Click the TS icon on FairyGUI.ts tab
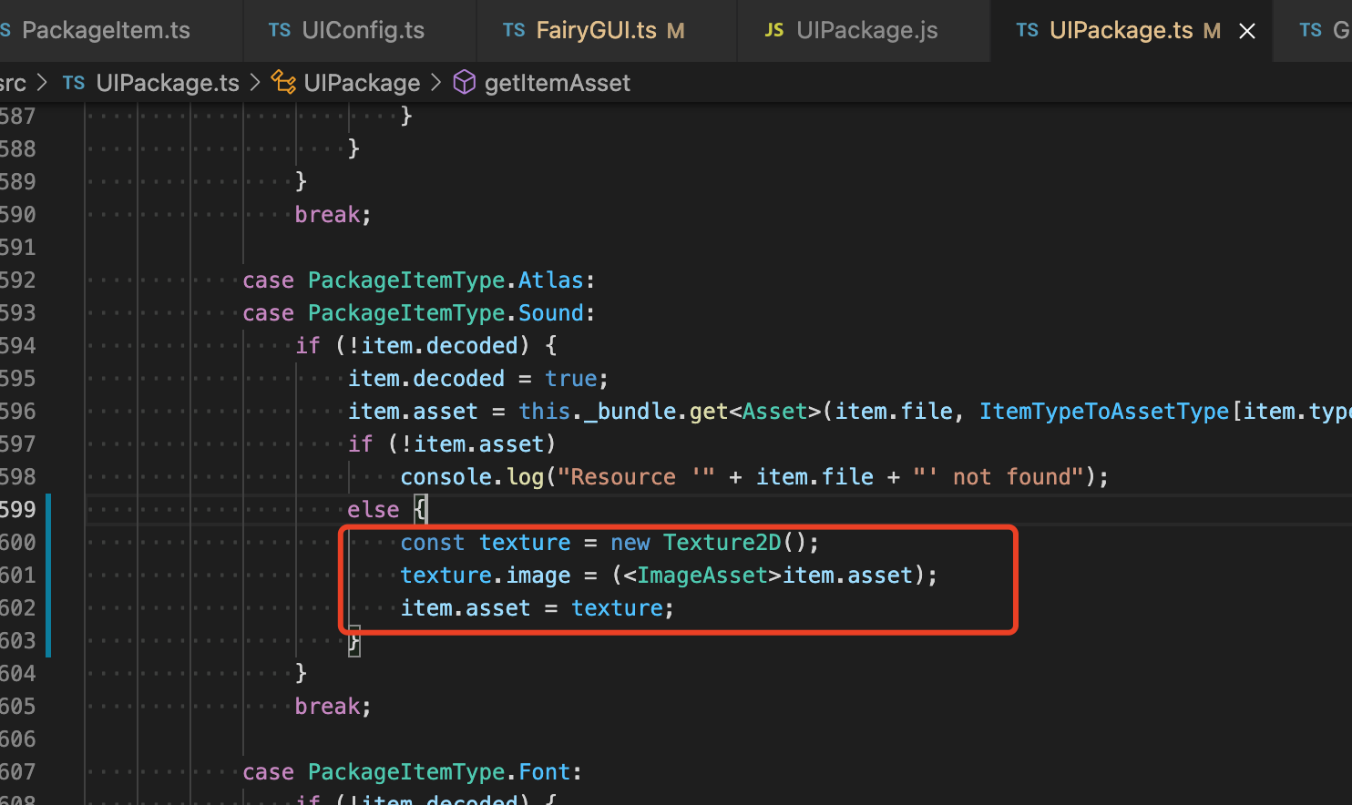The image size is (1352, 805). 514,30
